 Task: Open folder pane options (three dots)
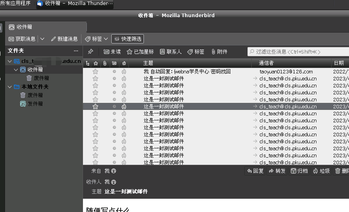click(76, 51)
